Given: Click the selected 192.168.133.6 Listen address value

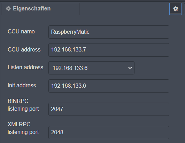Looking at the screenshot, I should click(70, 68).
